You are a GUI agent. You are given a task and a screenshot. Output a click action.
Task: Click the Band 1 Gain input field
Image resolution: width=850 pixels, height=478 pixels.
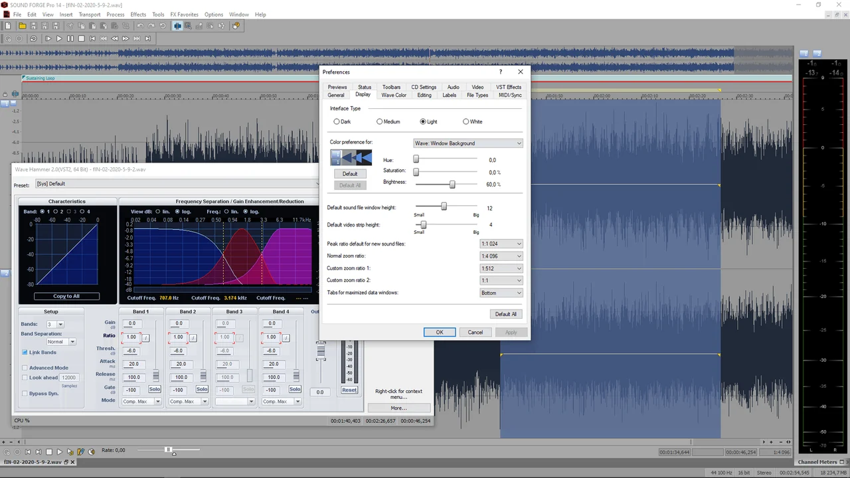coord(132,323)
